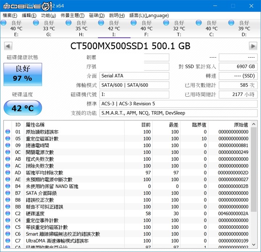Go to previous disk with left arrow
Image resolution: width=261 pixels, height=252 pixels.
pyautogui.click(x=8, y=46)
